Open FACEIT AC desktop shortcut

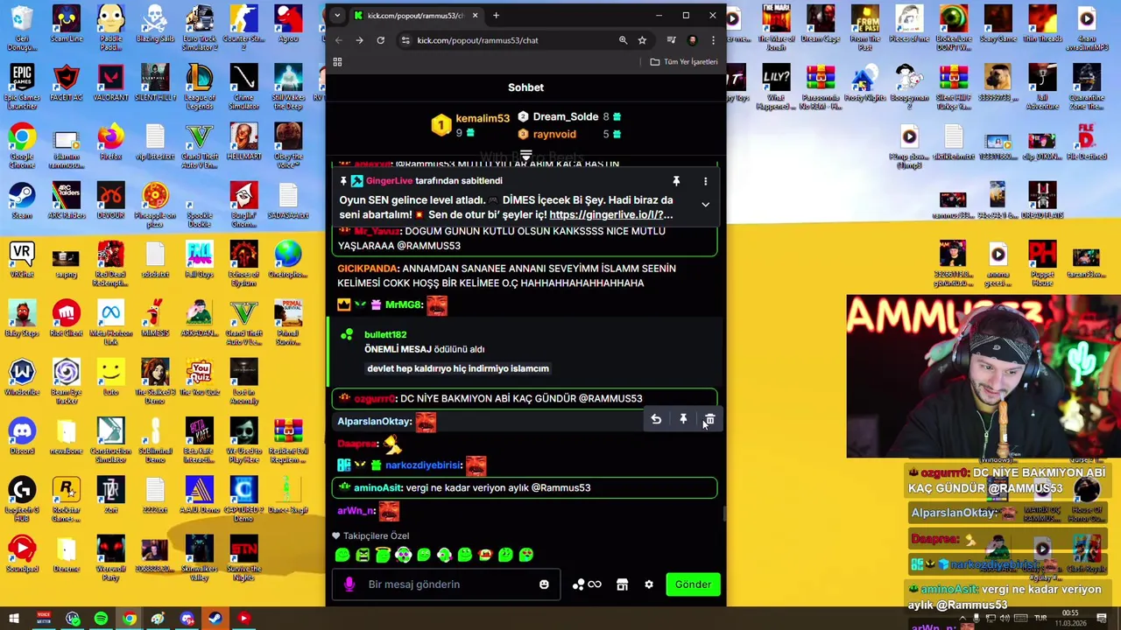pyautogui.click(x=67, y=83)
